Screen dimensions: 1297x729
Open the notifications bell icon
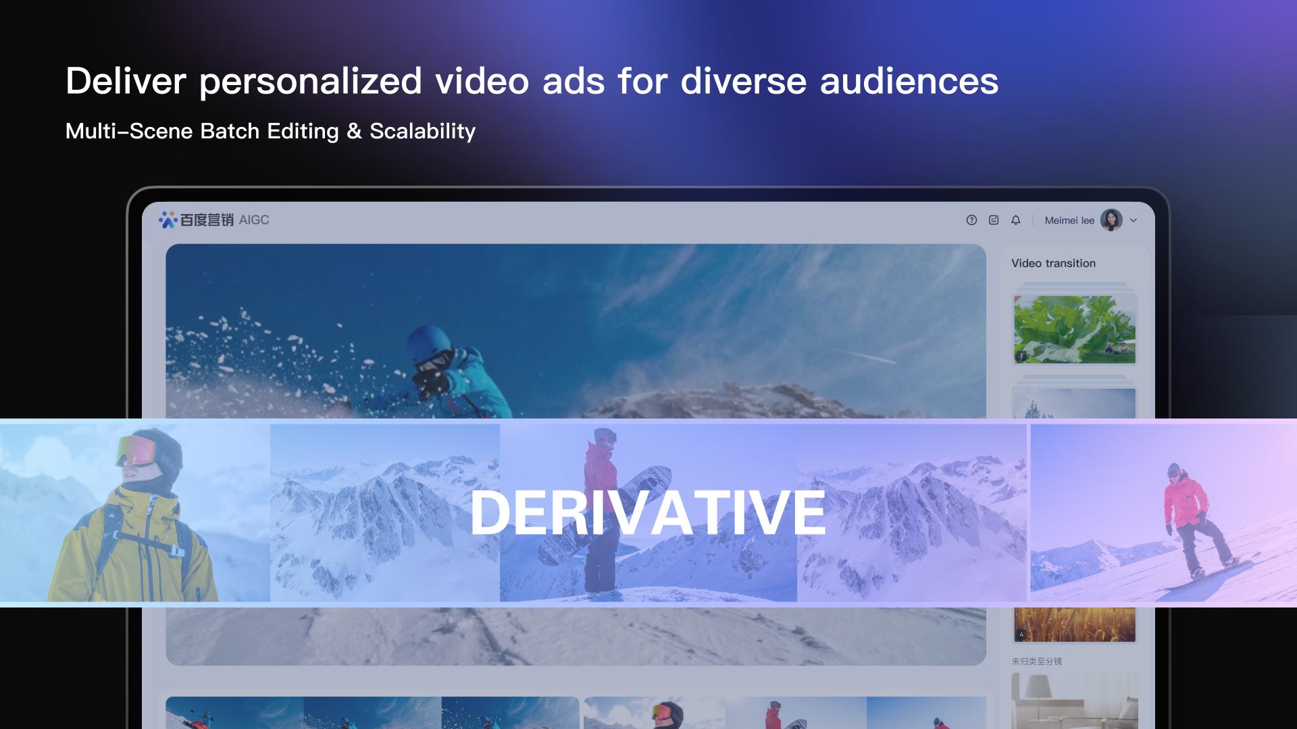coord(1015,220)
